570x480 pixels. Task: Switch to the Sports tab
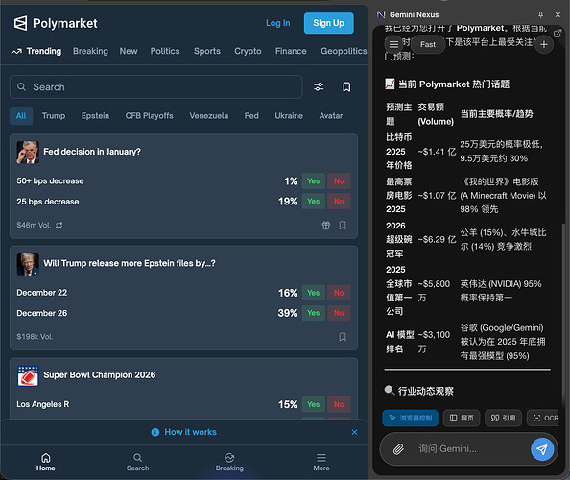(x=207, y=51)
